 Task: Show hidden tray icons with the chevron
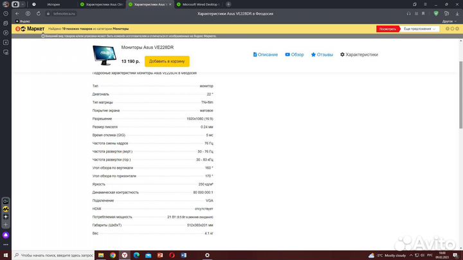tap(411, 256)
